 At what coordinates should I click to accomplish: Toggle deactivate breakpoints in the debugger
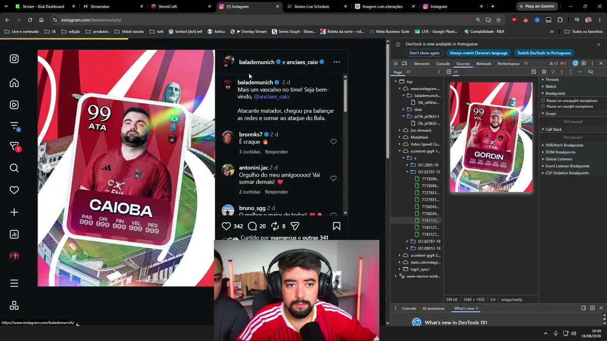(x=591, y=72)
